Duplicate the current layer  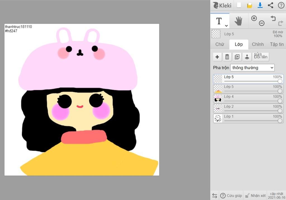237,57
